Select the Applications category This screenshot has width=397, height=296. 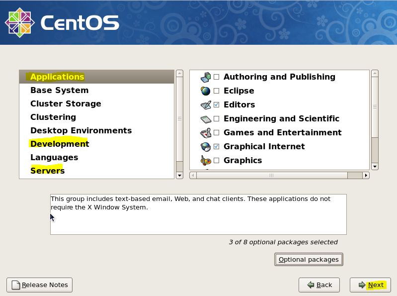(x=97, y=77)
